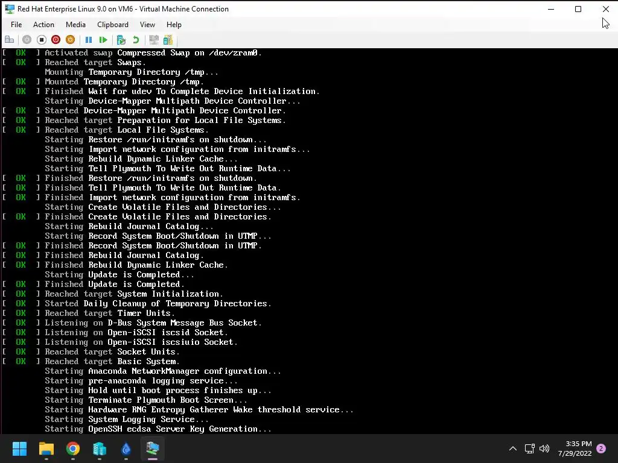Click 'Reached target Timer Units' line
Screen dimensions: 618x463
pos(110,313)
